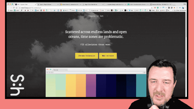The width and height of the screenshot is (194, 109).
Task: Click the blue plus-shaped extension icon
Action: [180, 8]
